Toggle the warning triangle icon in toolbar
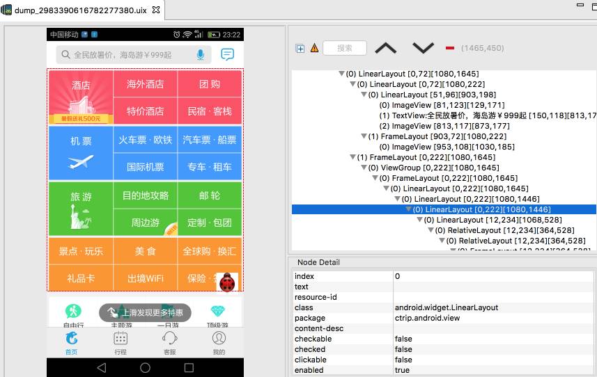Screen dimensions: 597x377 point(314,48)
